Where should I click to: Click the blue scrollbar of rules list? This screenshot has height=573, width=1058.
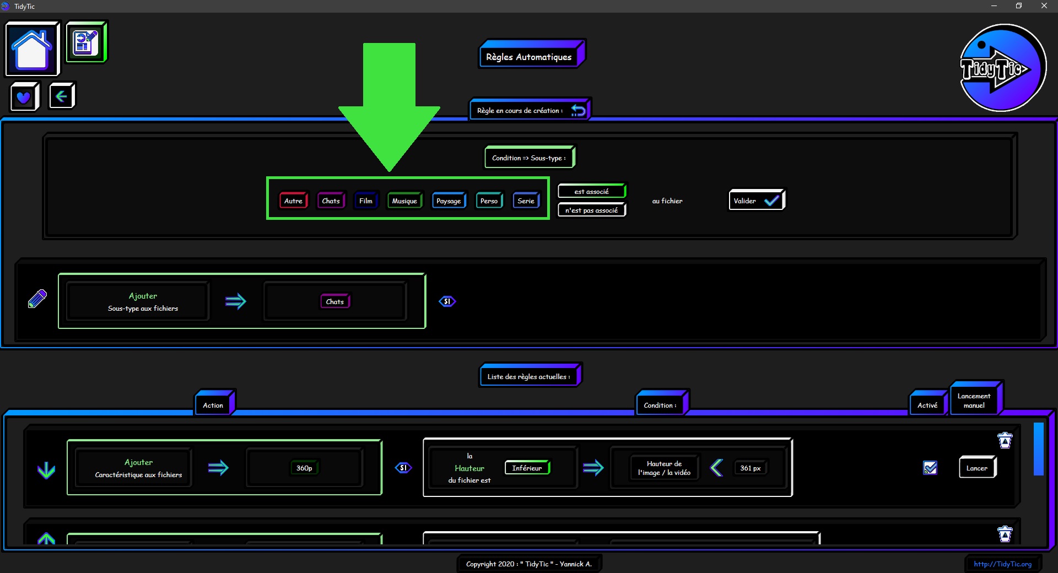tap(1039, 449)
